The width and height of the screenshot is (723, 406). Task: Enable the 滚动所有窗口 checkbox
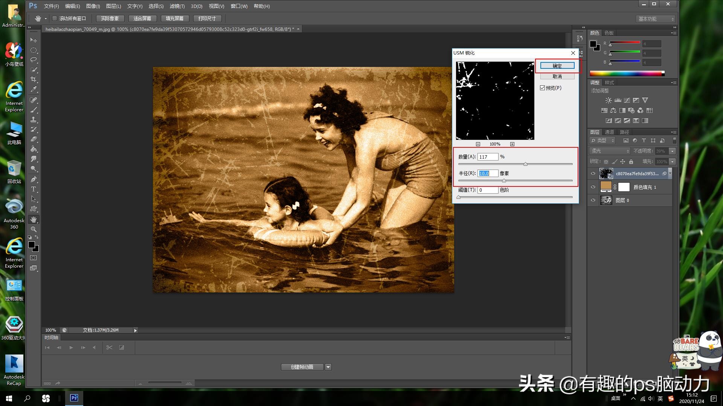(x=55, y=18)
